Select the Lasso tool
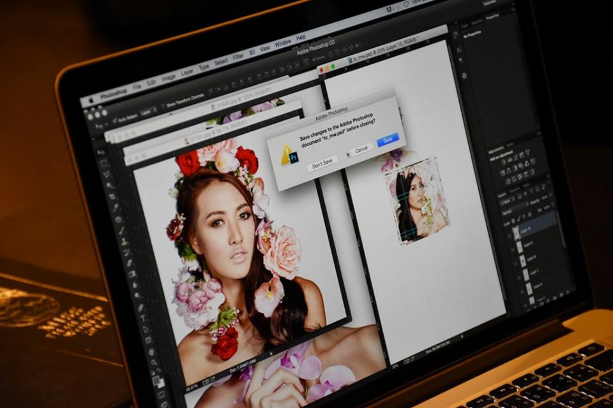This screenshot has height=408, width=613. pos(107,174)
